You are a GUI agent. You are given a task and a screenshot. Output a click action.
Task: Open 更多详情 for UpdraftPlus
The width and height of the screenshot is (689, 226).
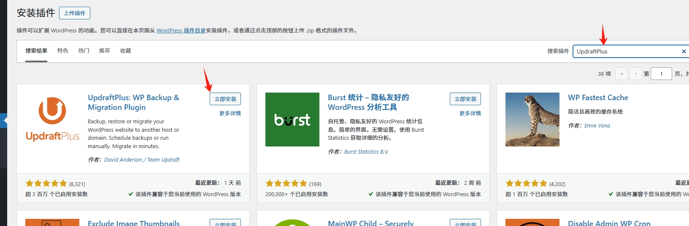coord(230,113)
